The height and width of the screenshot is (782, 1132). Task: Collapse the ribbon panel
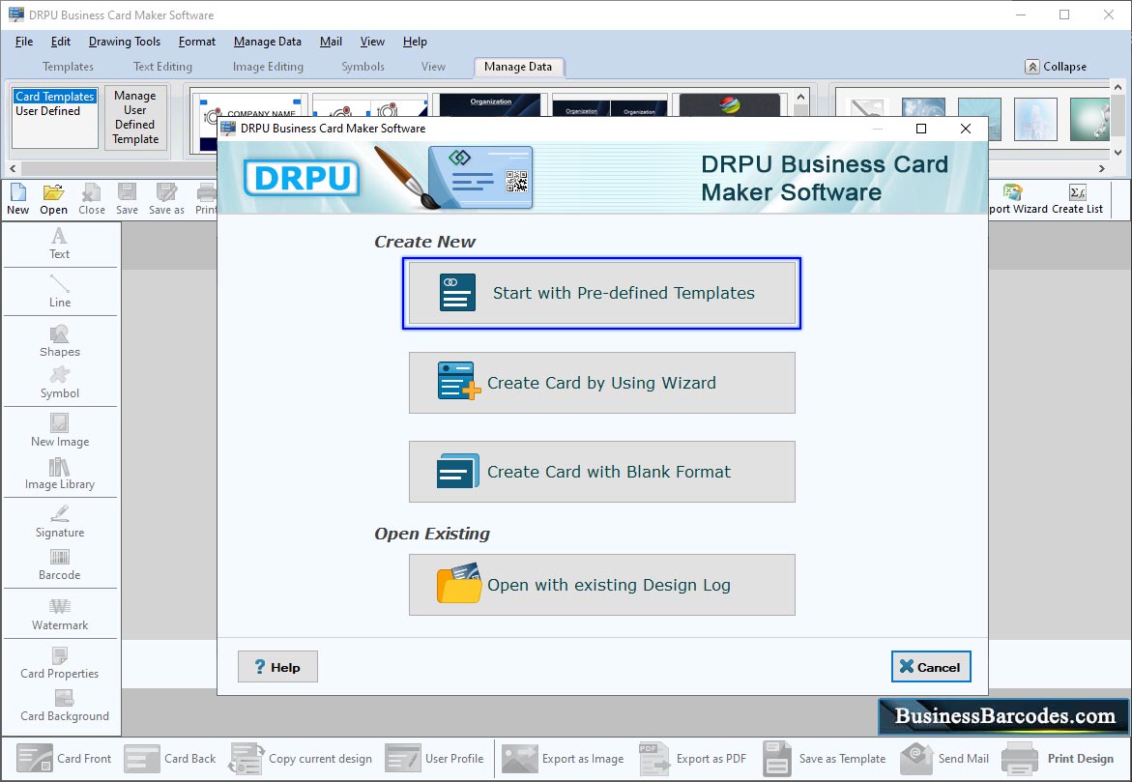[1056, 67]
